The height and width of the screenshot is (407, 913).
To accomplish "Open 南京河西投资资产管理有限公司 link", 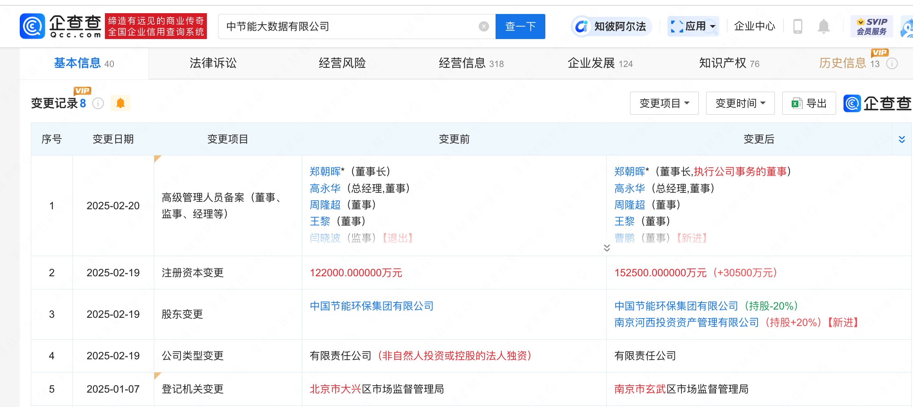I will tap(686, 323).
